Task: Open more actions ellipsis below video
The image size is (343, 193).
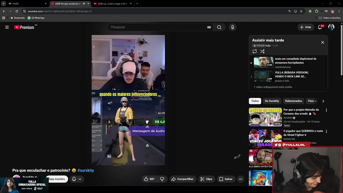Action: (x=241, y=179)
